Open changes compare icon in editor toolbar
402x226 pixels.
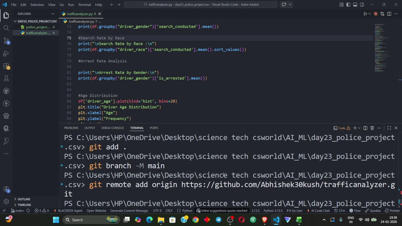[x=382, y=14]
